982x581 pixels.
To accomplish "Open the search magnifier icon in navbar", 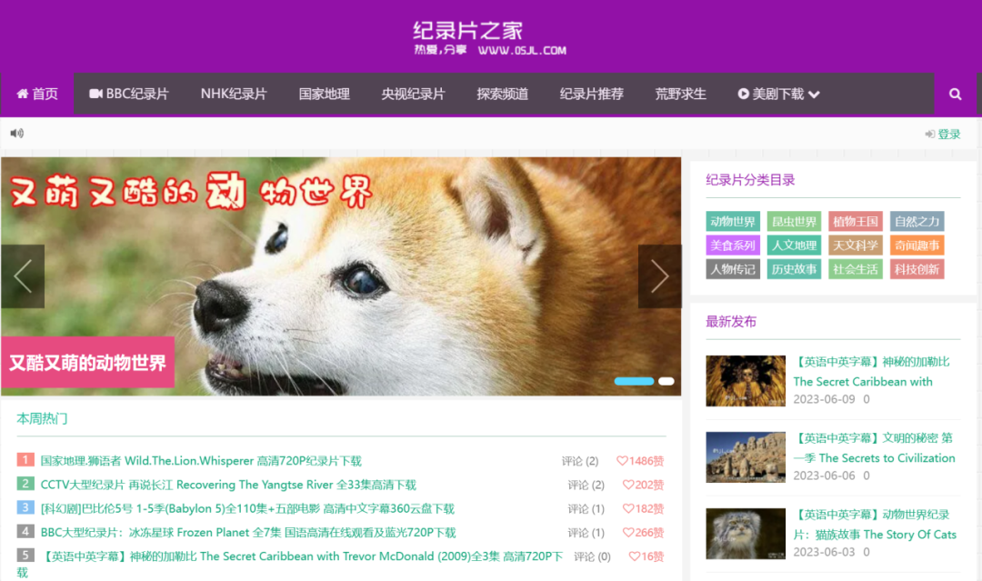I will tap(955, 94).
